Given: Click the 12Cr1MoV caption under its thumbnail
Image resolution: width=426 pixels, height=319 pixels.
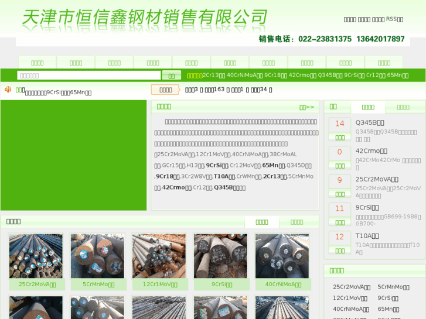Looking at the screenshot, I should [160, 284].
